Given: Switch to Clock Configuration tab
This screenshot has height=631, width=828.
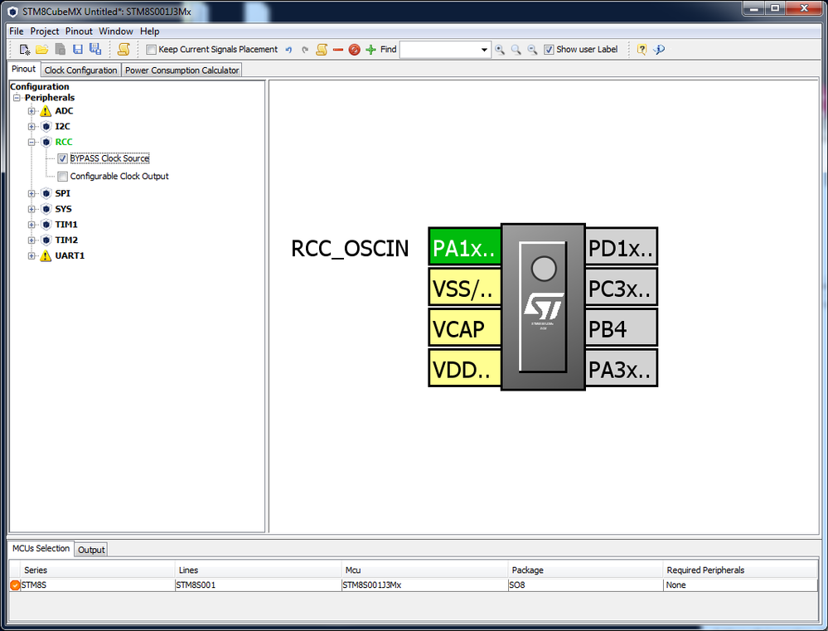Looking at the screenshot, I should coord(80,70).
